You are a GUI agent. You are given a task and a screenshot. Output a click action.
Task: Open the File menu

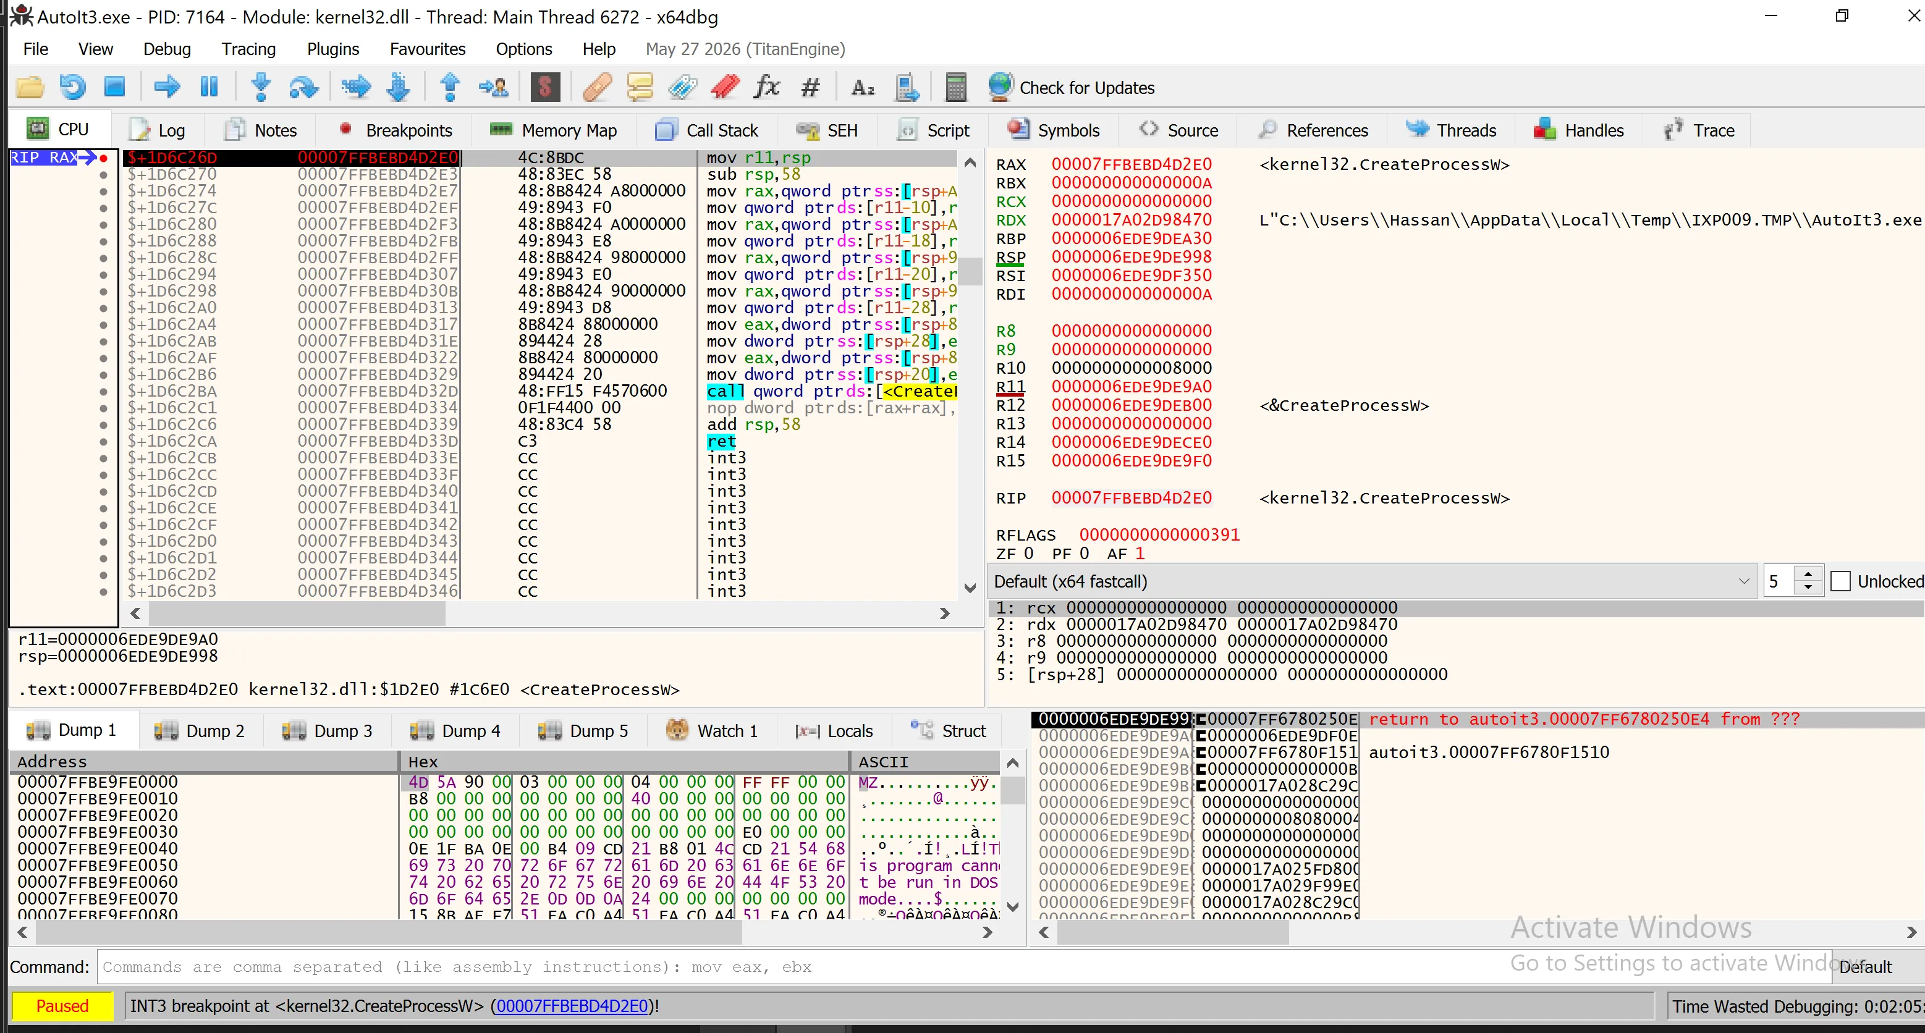coord(36,49)
